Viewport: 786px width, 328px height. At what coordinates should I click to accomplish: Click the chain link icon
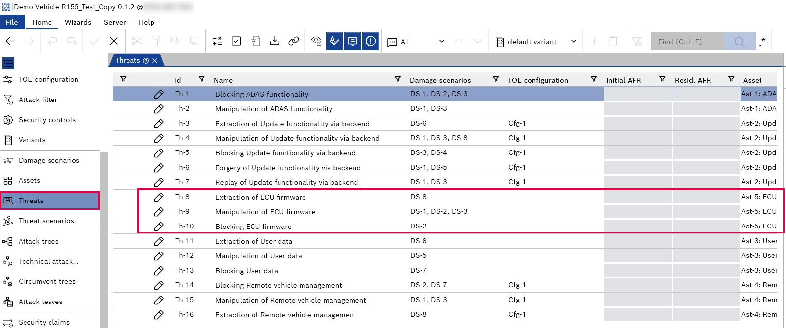294,41
